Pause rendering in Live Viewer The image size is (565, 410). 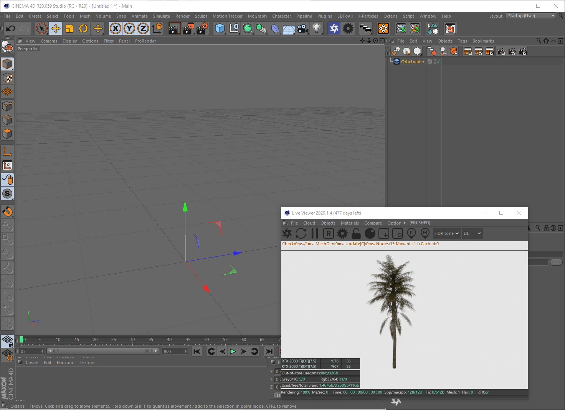pyautogui.click(x=315, y=233)
